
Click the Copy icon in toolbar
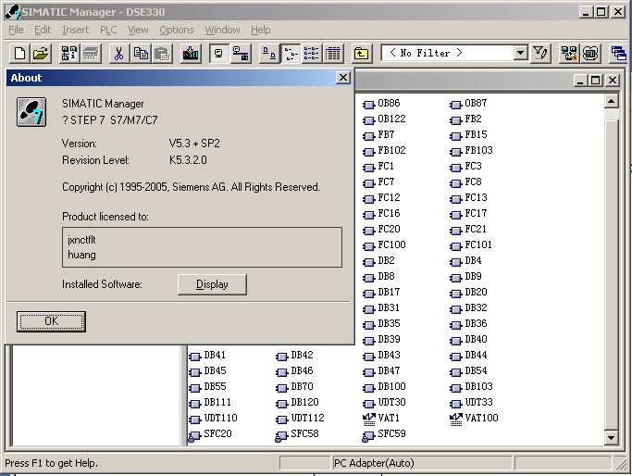pos(140,54)
